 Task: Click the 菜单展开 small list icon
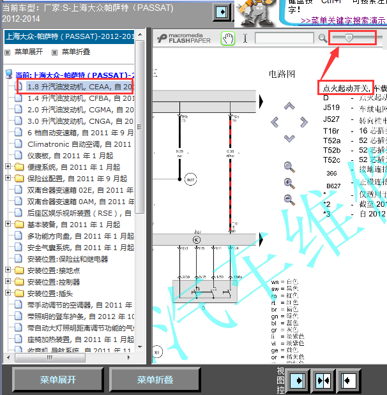(x=8, y=53)
